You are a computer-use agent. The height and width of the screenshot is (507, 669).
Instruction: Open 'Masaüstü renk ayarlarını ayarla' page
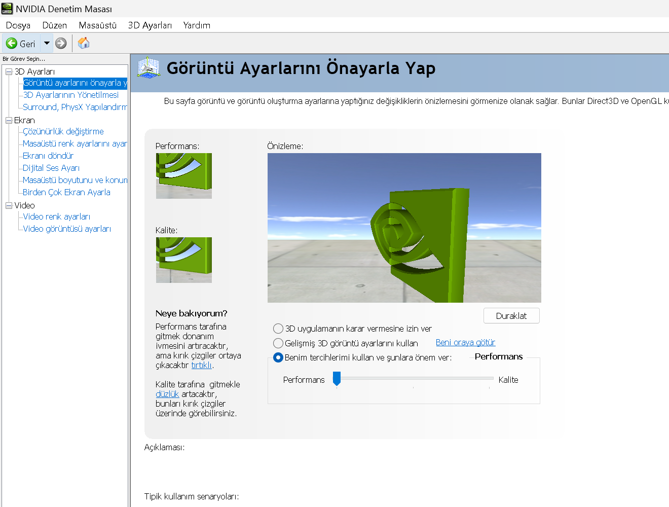point(75,143)
